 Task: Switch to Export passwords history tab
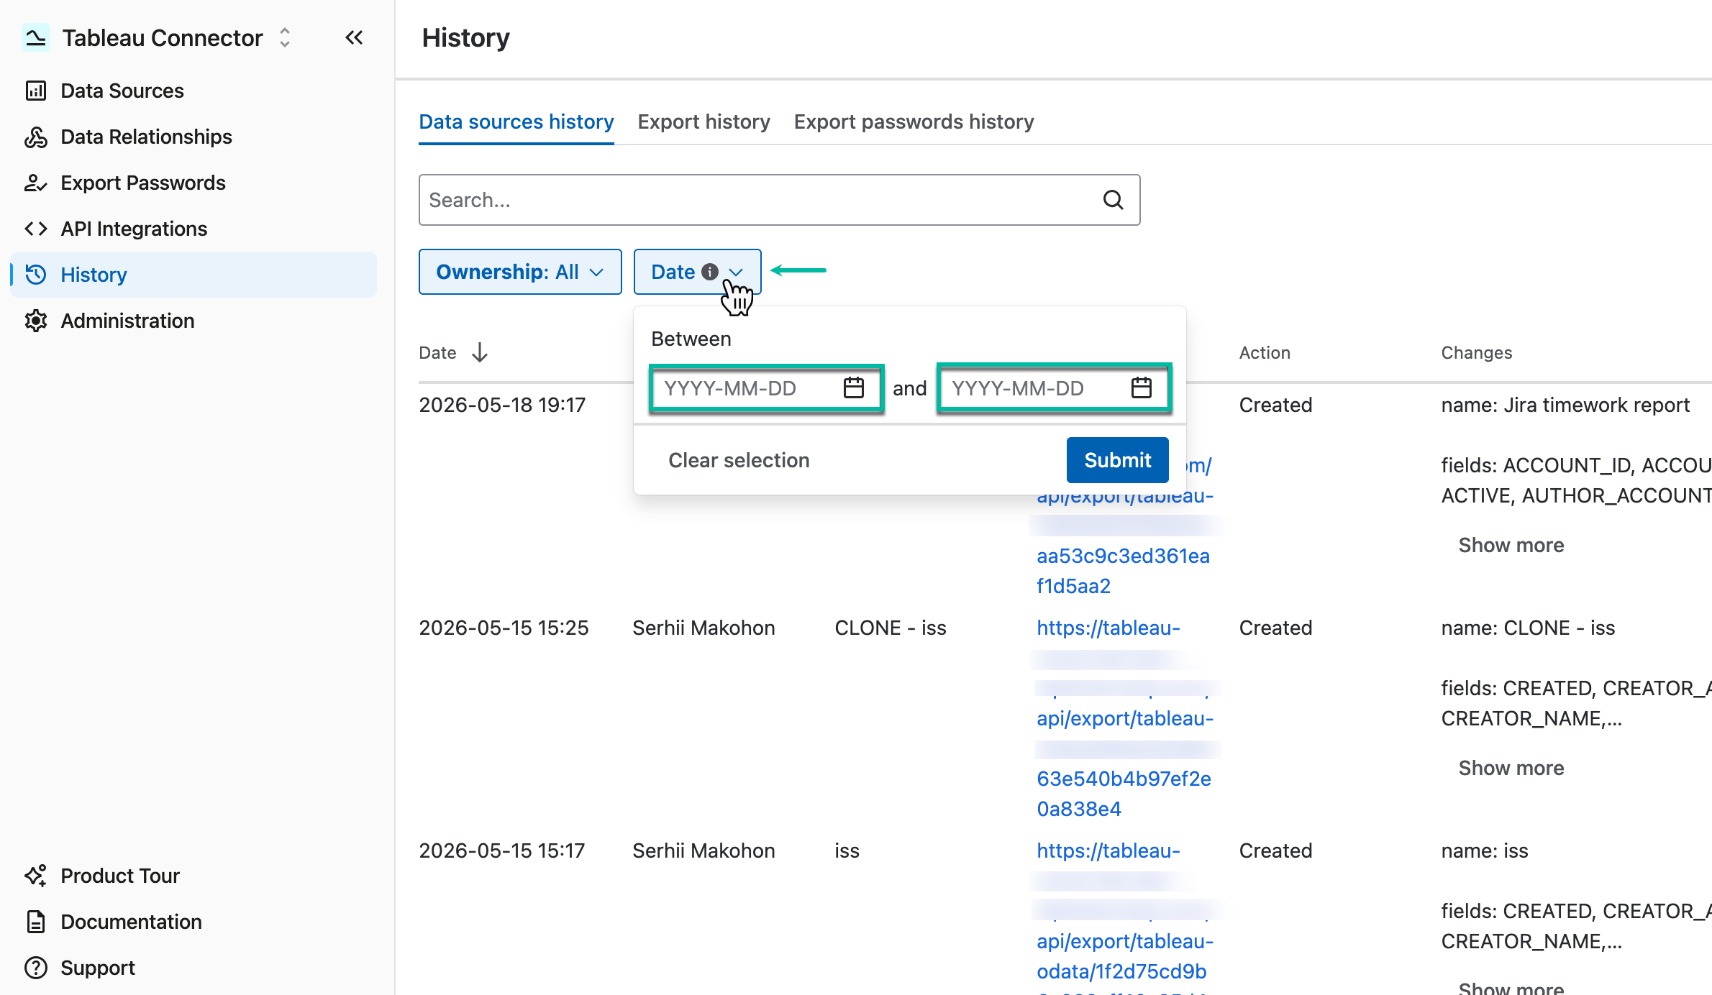click(x=914, y=122)
